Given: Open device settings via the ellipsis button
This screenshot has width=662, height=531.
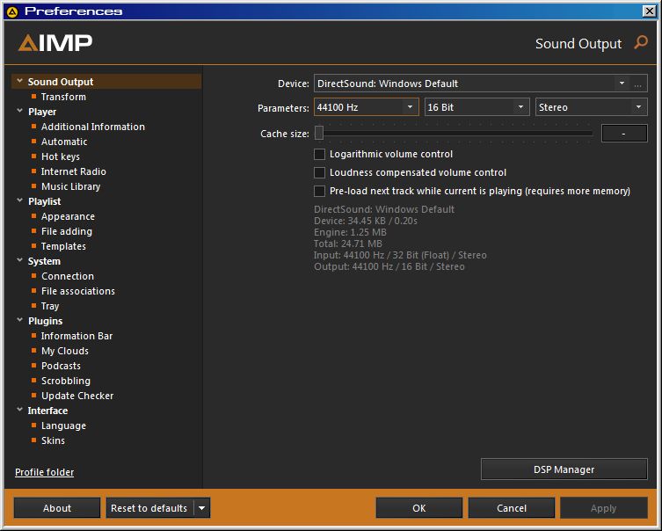Looking at the screenshot, I should click(x=638, y=84).
